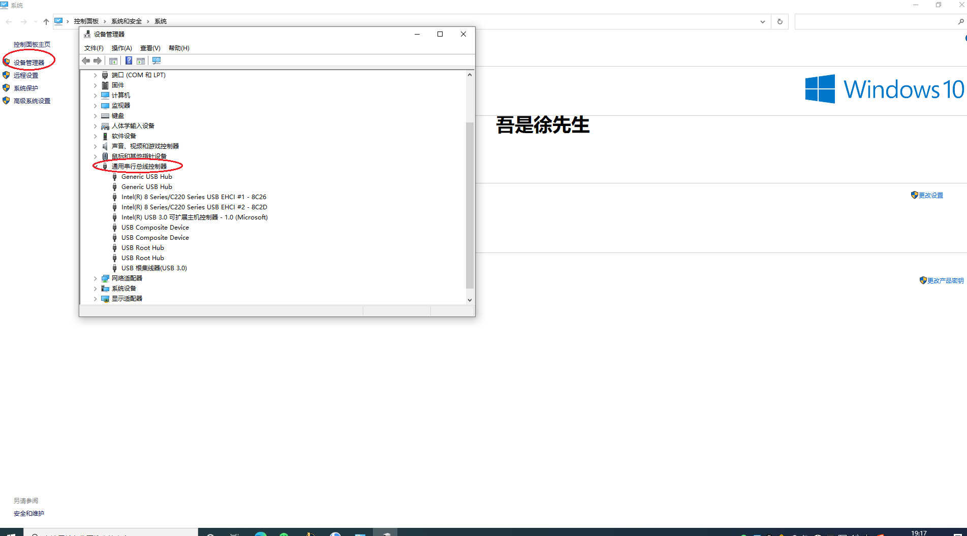Image resolution: width=967 pixels, height=536 pixels.
Task: Expand the 固件 node
Action: [x=95, y=85]
